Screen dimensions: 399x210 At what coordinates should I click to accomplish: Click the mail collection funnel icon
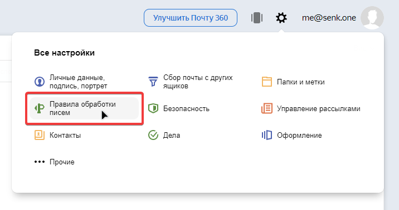coord(153,82)
